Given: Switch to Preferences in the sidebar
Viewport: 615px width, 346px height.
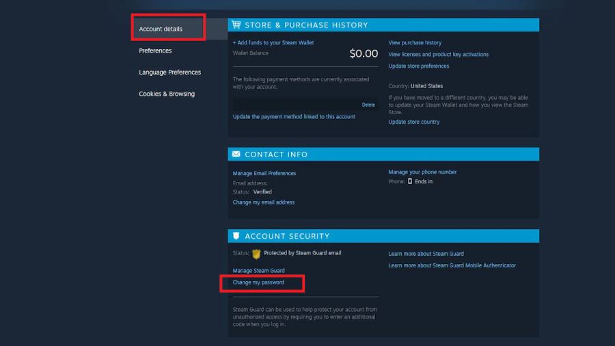Looking at the screenshot, I should coord(155,51).
